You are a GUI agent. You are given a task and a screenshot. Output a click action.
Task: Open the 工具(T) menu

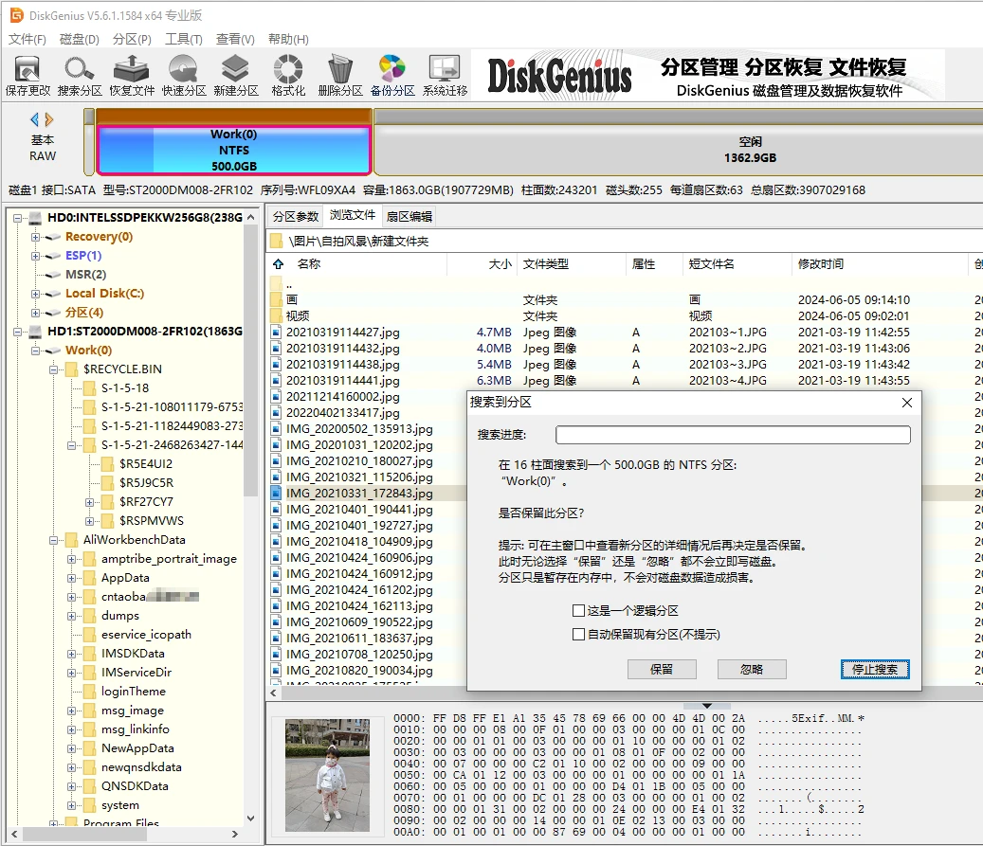pyautogui.click(x=184, y=40)
